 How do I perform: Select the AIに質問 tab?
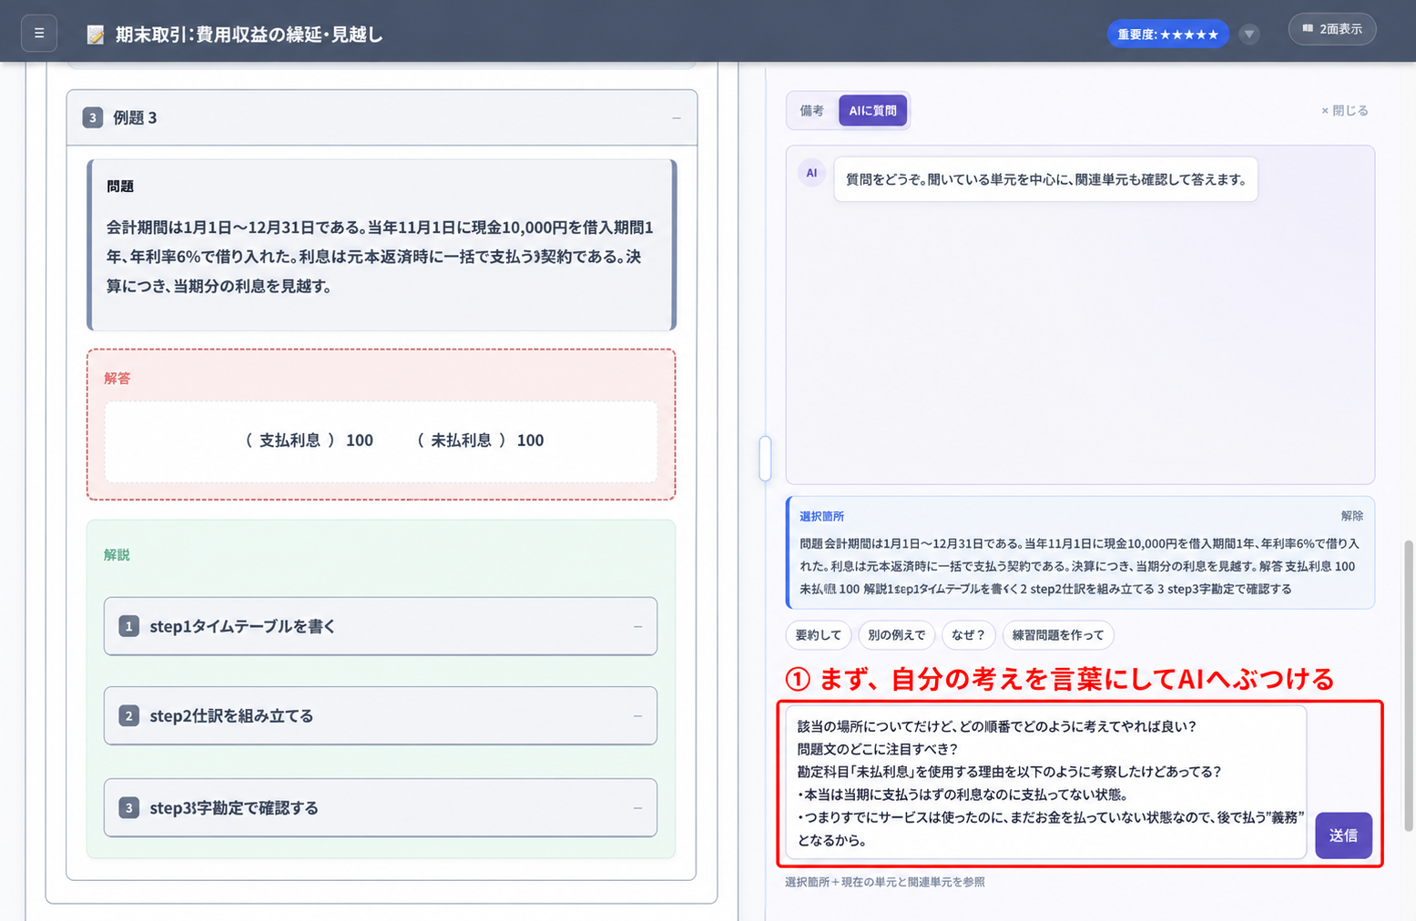[872, 111]
